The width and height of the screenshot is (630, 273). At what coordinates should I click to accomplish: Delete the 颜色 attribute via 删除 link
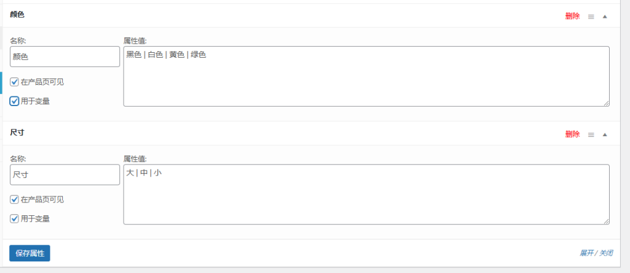click(572, 17)
